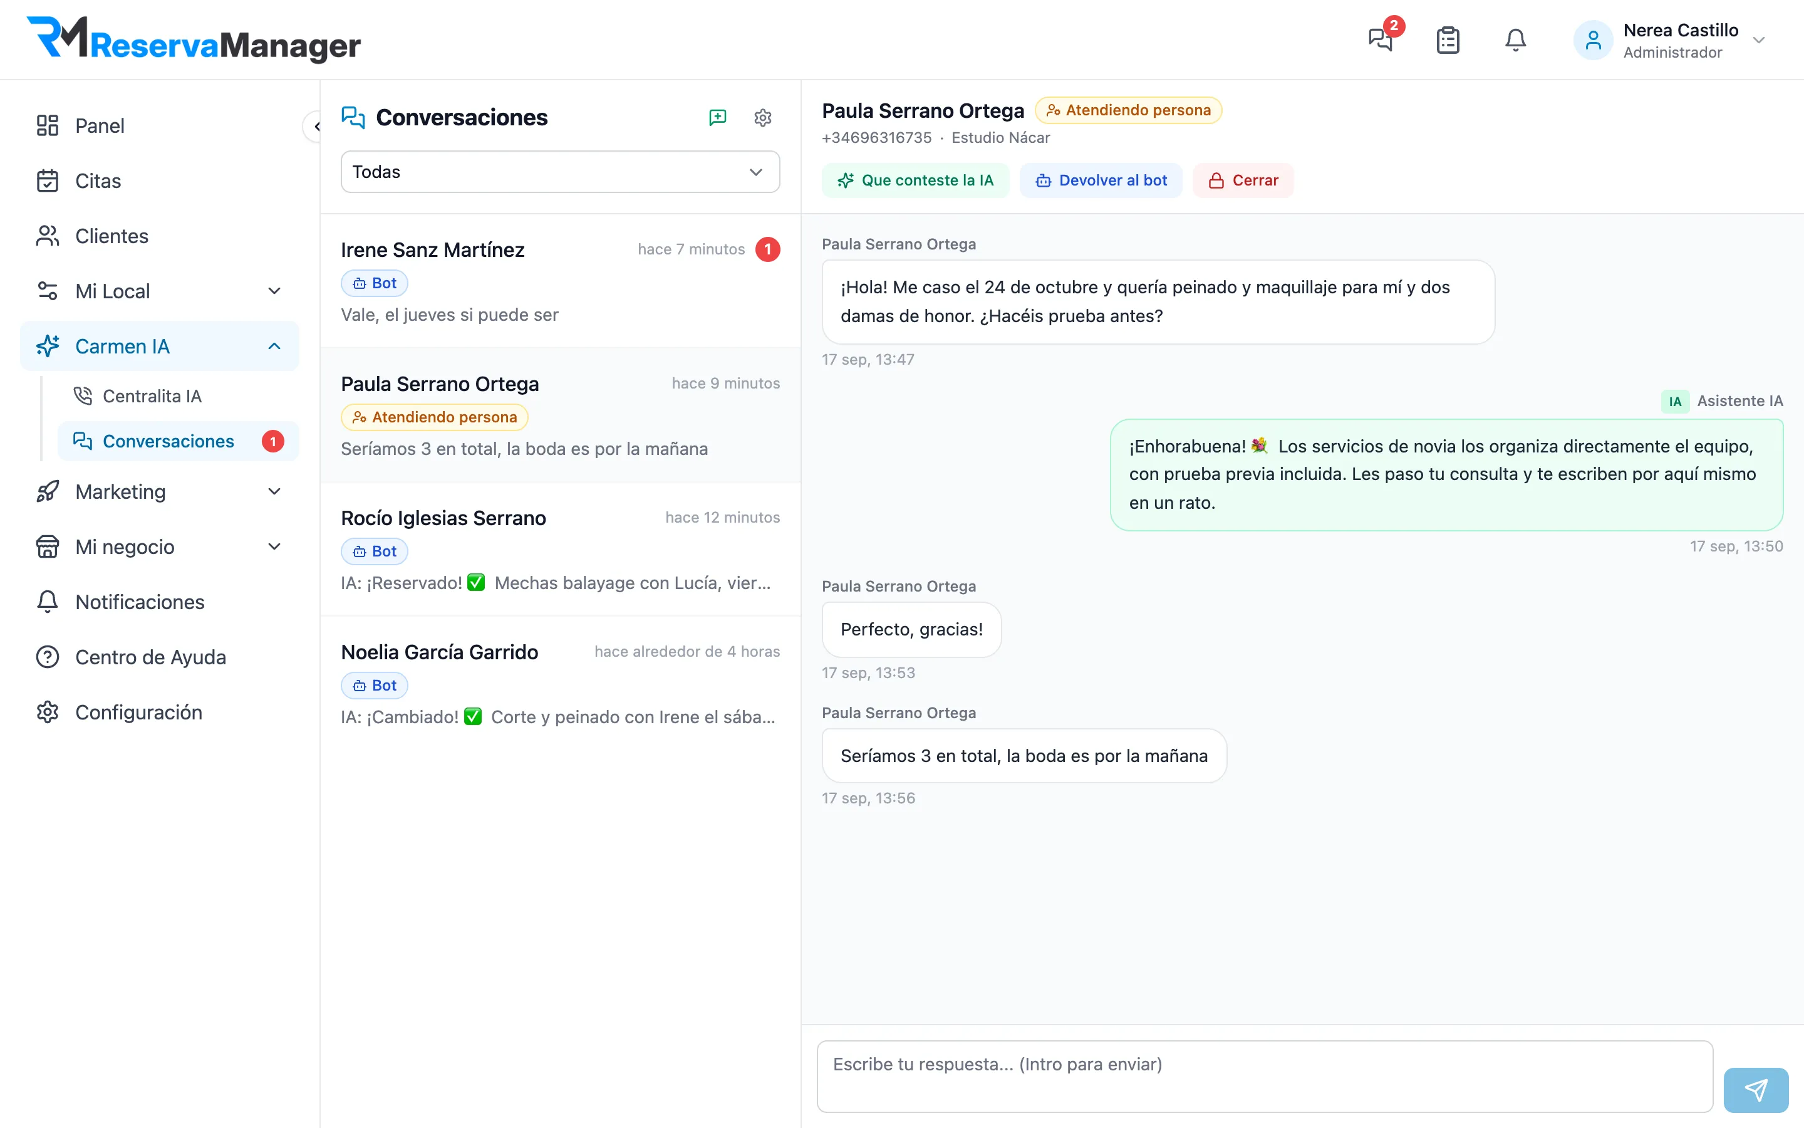Click the Carmen IA sparkle icon
The width and height of the screenshot is (1804, 1128).
(48, 346)
